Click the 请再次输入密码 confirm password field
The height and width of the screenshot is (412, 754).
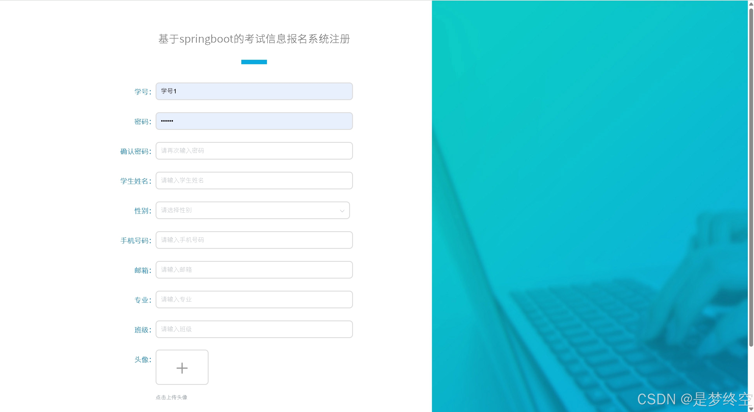(254, 151)
